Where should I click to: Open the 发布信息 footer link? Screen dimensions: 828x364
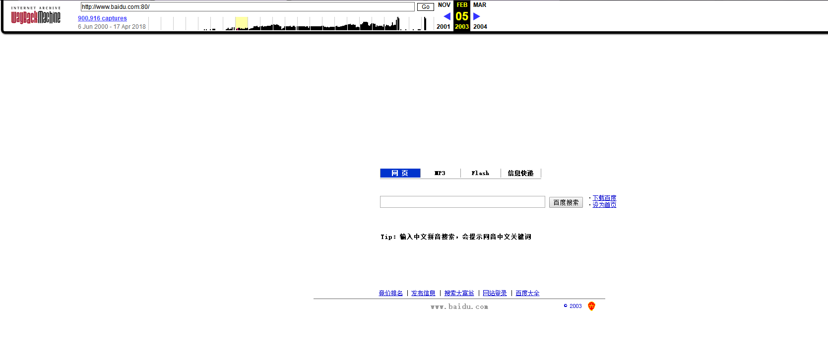pyautogui.click(x=423, y=293)
